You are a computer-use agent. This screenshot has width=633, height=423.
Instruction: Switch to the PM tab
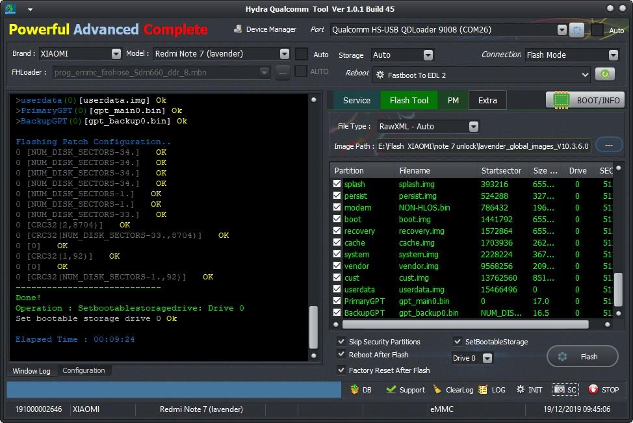(x=453, y=101)
